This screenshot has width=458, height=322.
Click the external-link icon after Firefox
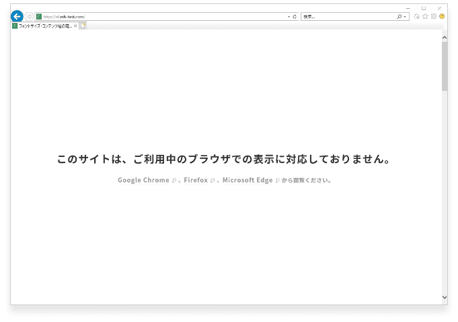[x=213, y=181]
